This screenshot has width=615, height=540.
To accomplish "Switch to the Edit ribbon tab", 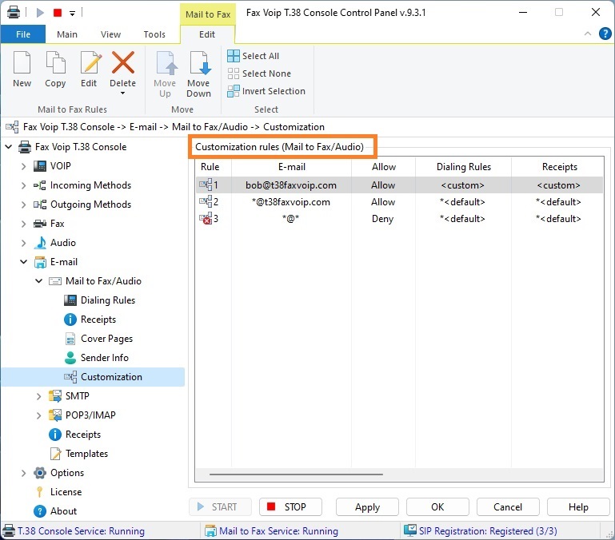I will coord(207,34).
